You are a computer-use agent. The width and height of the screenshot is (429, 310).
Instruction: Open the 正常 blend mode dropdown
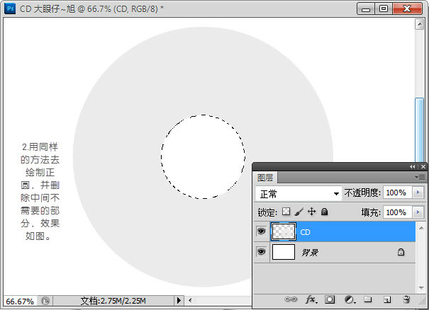click(299, 194)
